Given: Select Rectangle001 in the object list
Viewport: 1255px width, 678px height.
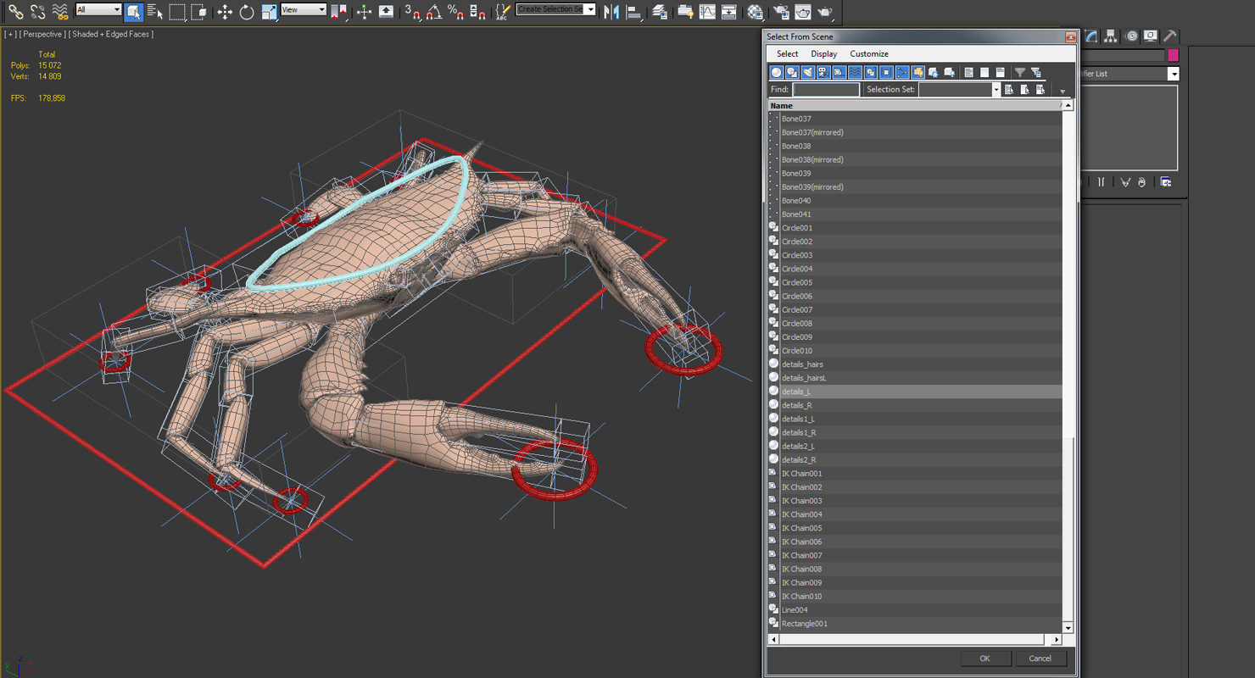Looking at the screenshot, I should (x=914, y=624).
